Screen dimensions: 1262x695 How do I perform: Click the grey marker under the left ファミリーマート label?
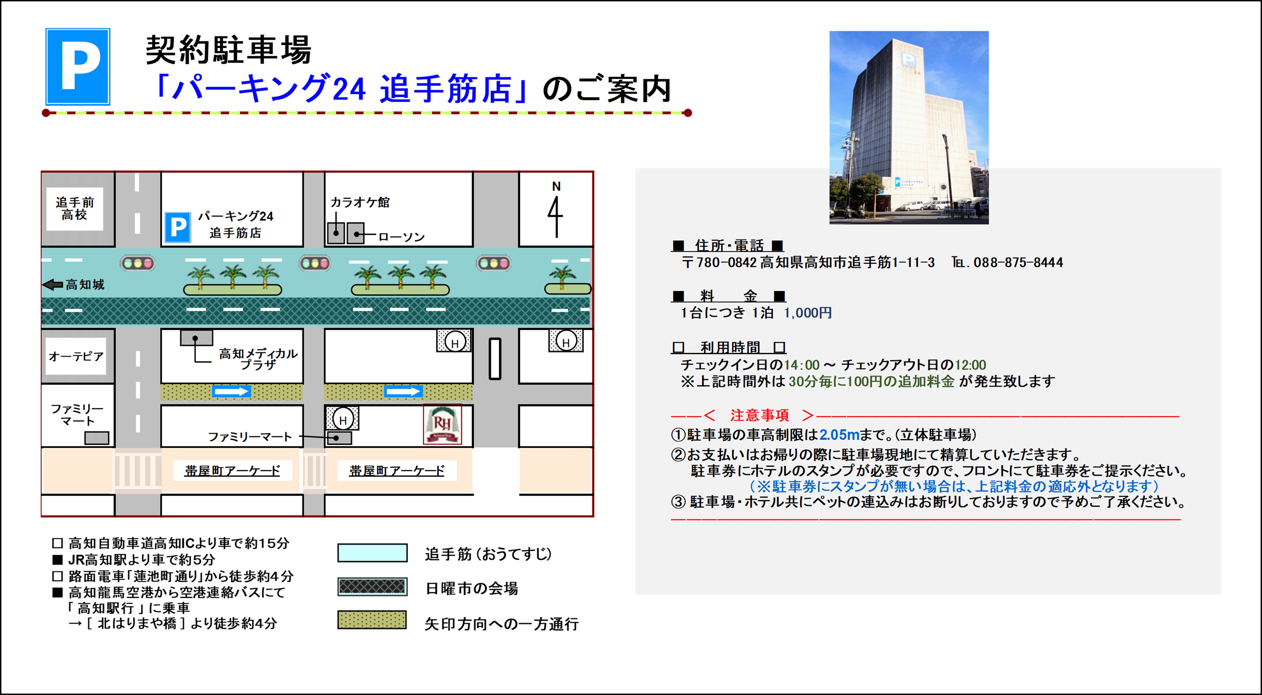(x=97, y=438)
